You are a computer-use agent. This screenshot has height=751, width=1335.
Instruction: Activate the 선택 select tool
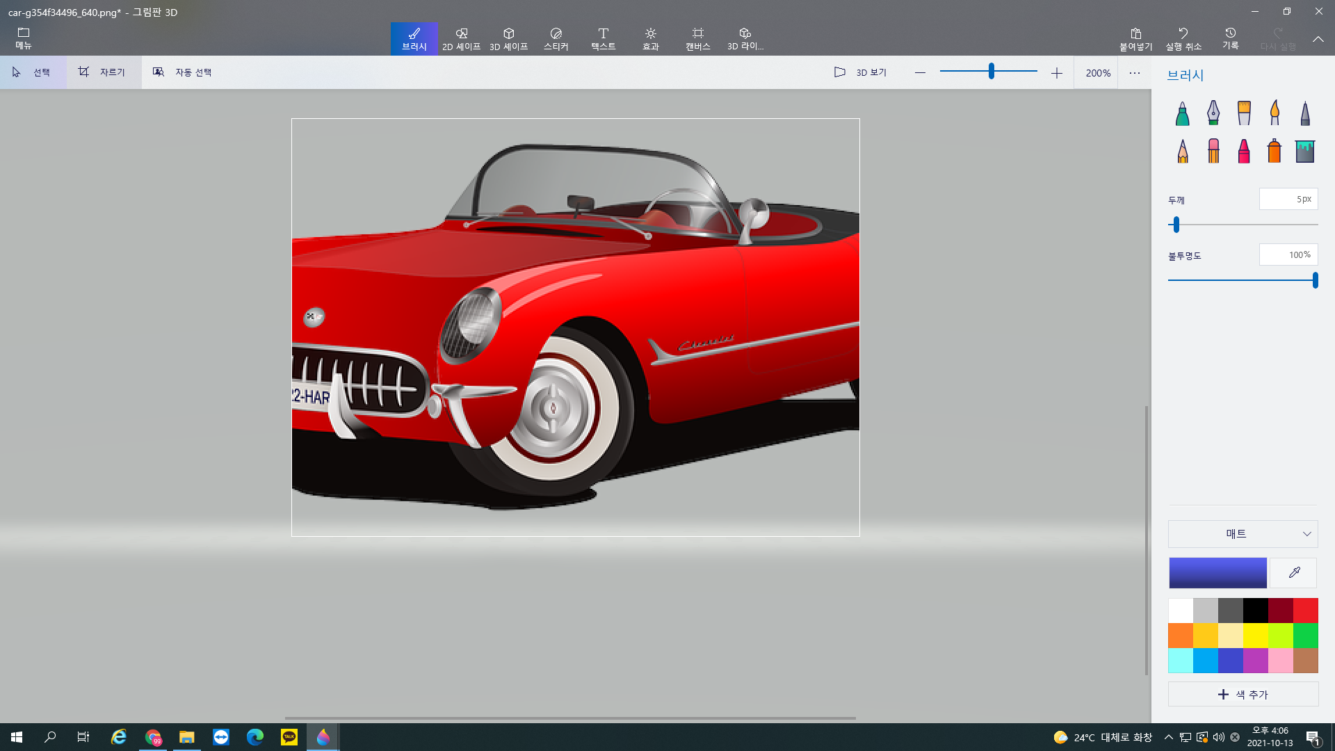point(33,72)
